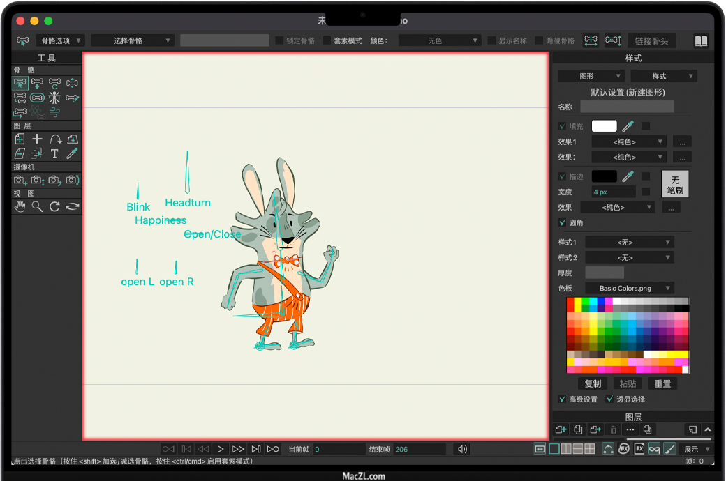Uncheck the 圆角 round caps checkbox
Screen dimensions: 726x481
click(563, 222)
